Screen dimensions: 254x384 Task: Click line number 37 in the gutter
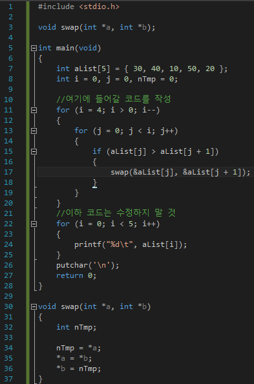pos(8,379)
